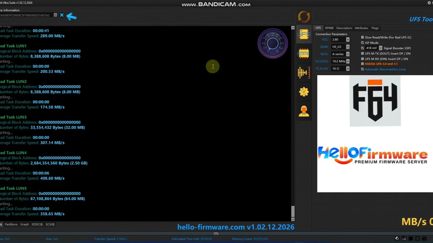Check the KIOXIA UFS 4.0 and 4.1 option

[x=362, y=64]
